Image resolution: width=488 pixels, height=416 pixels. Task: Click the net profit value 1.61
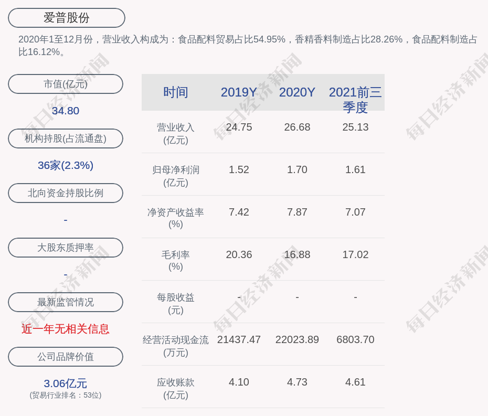(x=355, y=169)
